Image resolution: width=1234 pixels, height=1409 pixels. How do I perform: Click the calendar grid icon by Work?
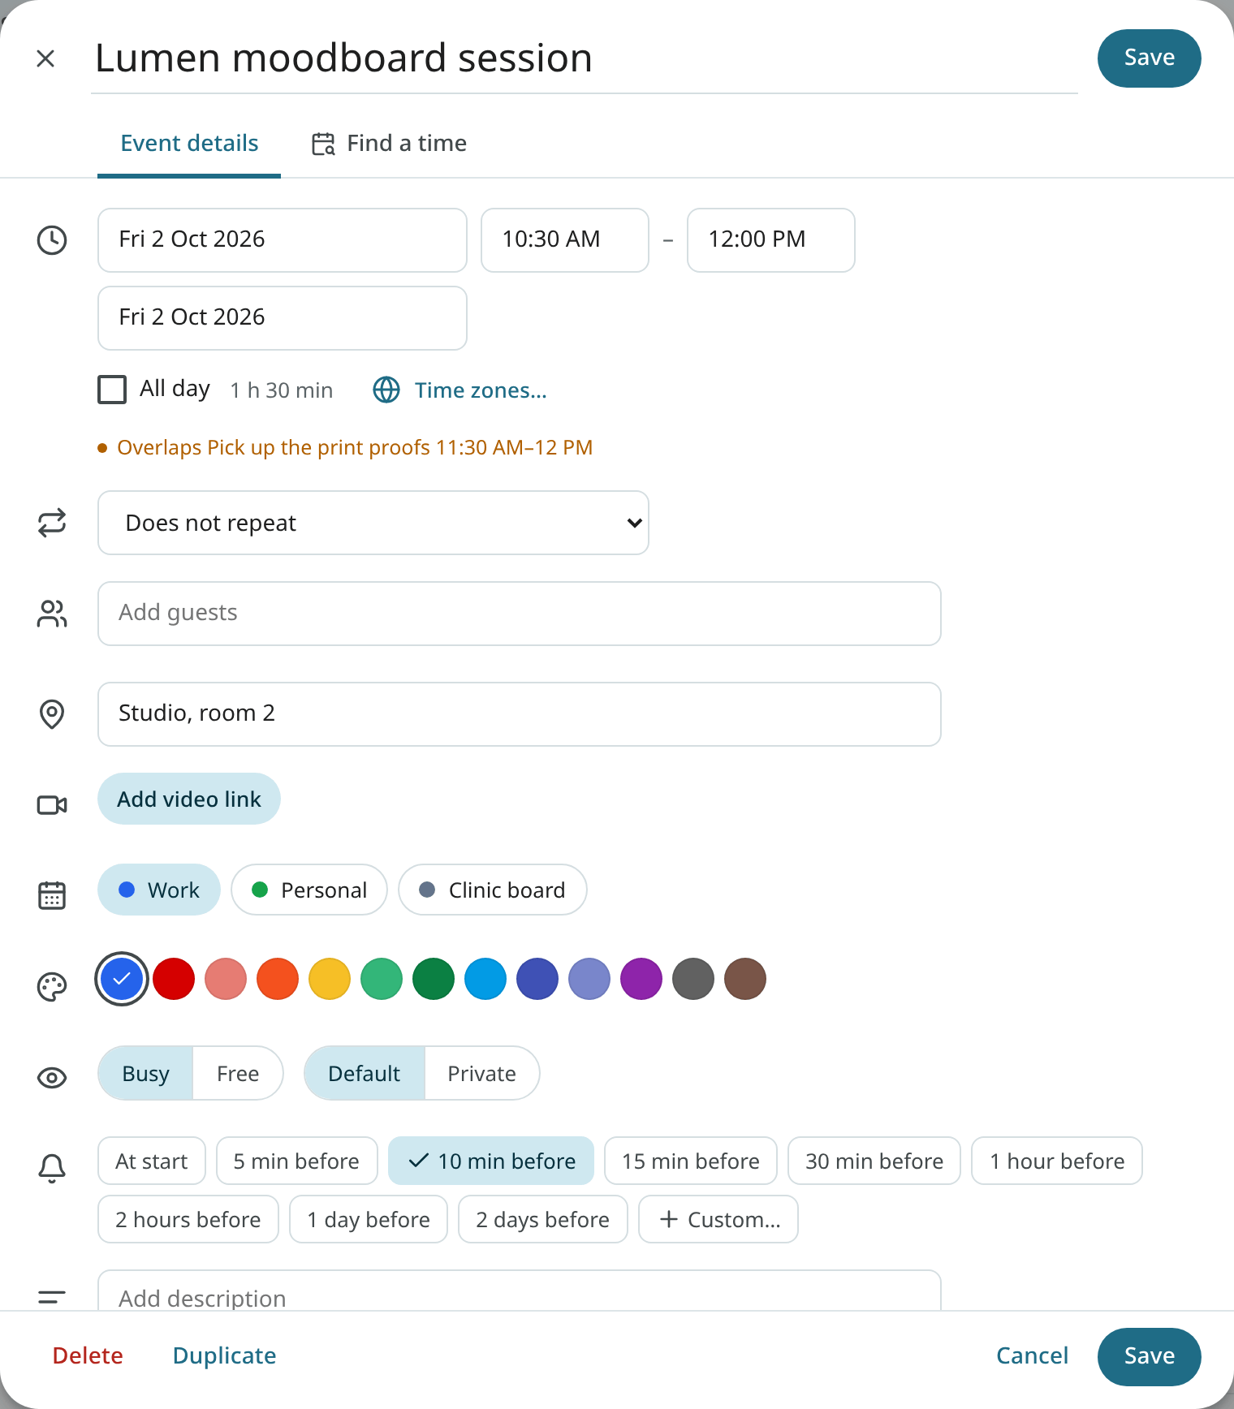click(x=52, y=895)
